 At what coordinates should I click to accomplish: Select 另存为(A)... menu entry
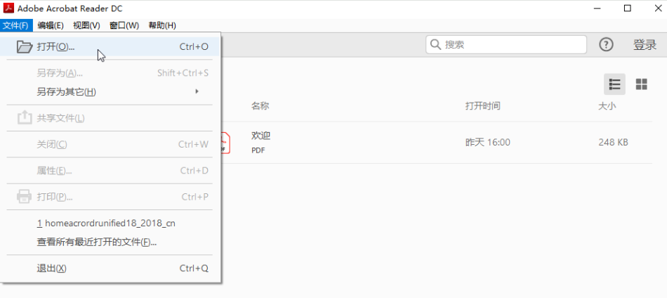tap(110, 73)
